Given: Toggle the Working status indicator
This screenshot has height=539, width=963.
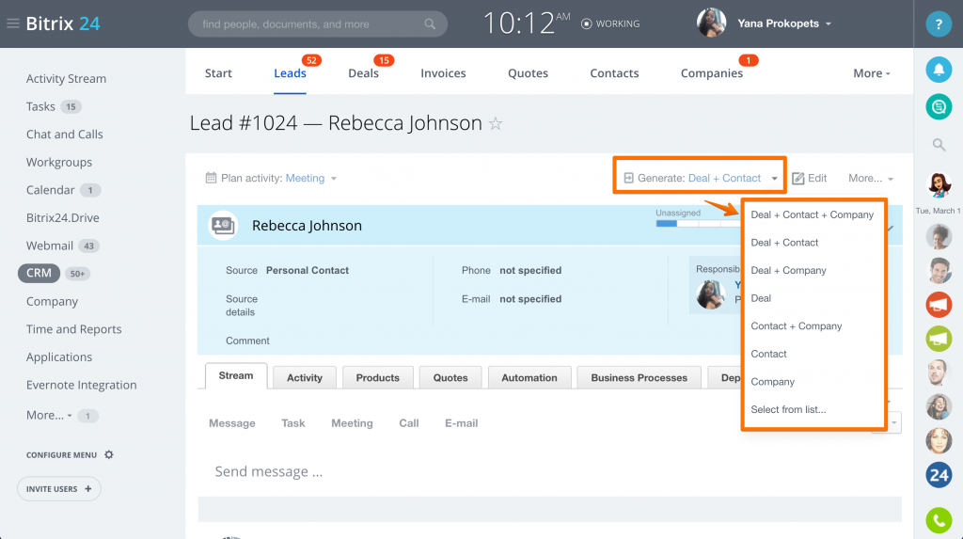Looking at the screenshot, I should coord(610,24).
